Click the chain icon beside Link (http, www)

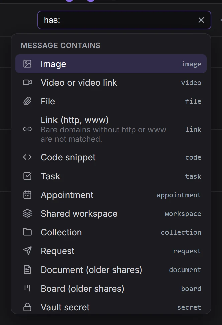[27, 129]
